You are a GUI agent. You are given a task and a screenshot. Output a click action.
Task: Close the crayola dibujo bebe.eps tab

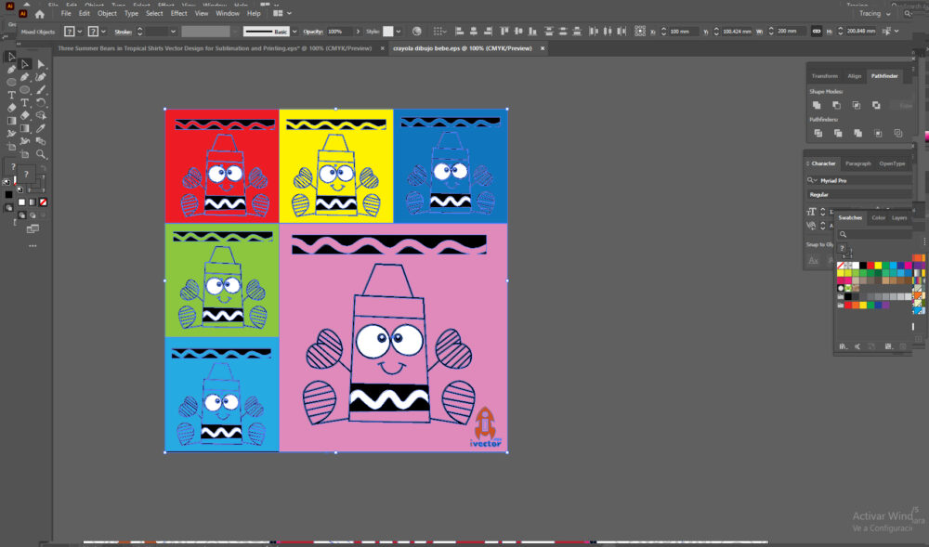pyautogui.click(x=543, y=48)
